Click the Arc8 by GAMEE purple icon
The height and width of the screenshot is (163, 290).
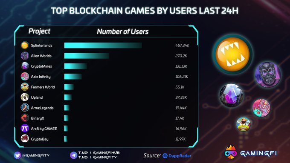click(x=25, y=129)
